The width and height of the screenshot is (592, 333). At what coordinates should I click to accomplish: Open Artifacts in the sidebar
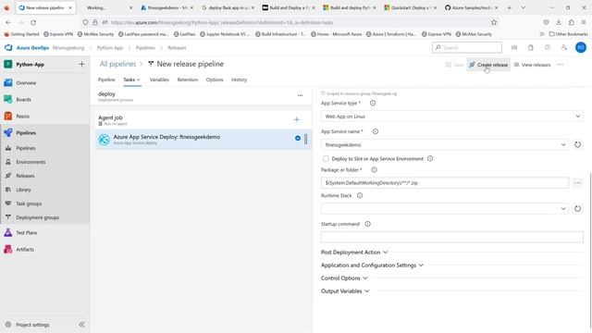click(25, 249)
